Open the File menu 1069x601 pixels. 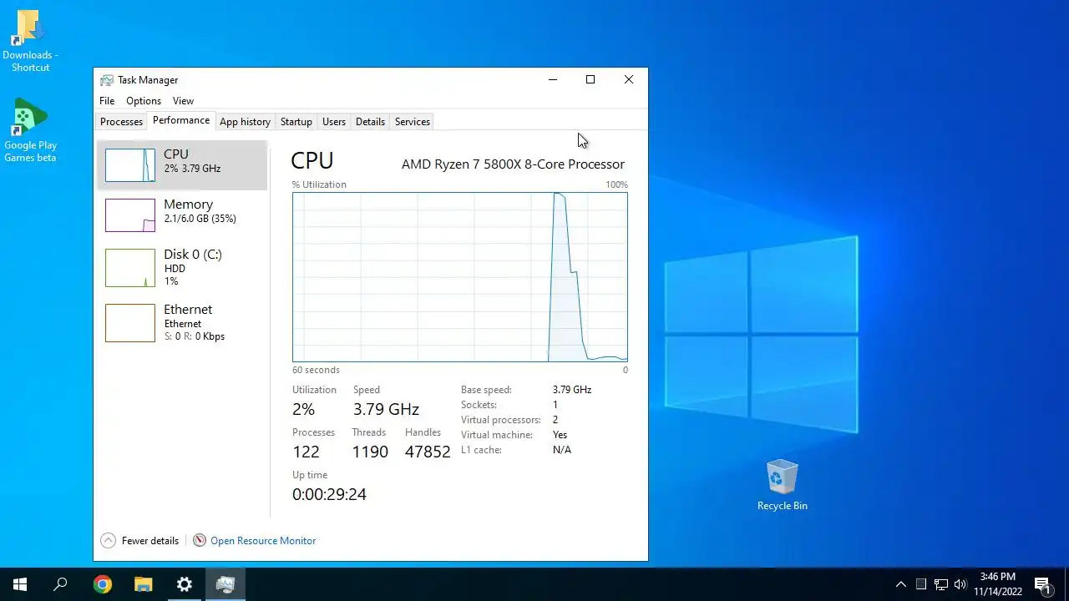tap(107, 101)
